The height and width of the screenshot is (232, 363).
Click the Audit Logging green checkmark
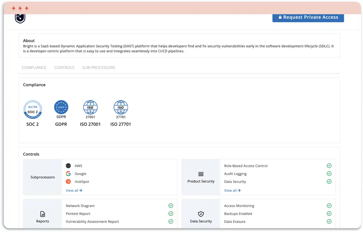(329, 174)
